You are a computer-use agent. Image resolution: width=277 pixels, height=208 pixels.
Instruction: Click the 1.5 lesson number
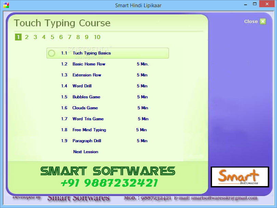pyautogui.click(x=64, y=97)
